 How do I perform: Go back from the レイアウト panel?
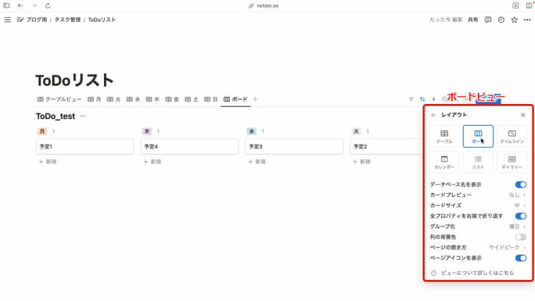(433, 115)
